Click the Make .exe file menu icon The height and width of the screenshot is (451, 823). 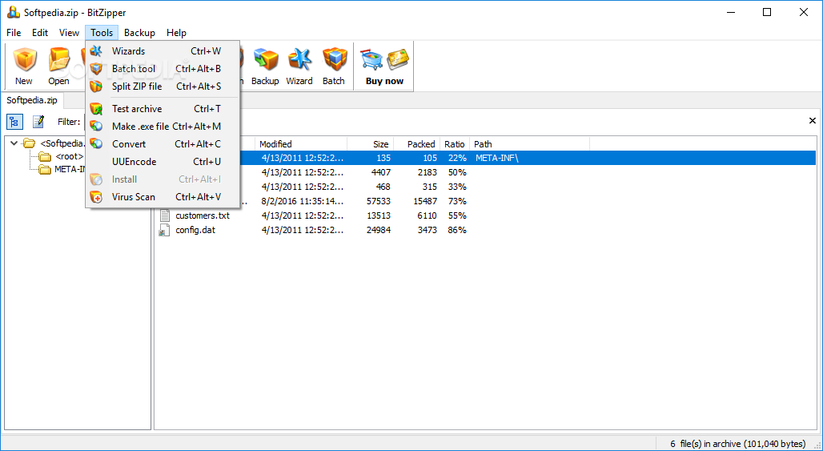click(96, 127)
